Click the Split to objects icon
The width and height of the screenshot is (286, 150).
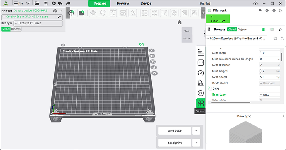(145, 13)
